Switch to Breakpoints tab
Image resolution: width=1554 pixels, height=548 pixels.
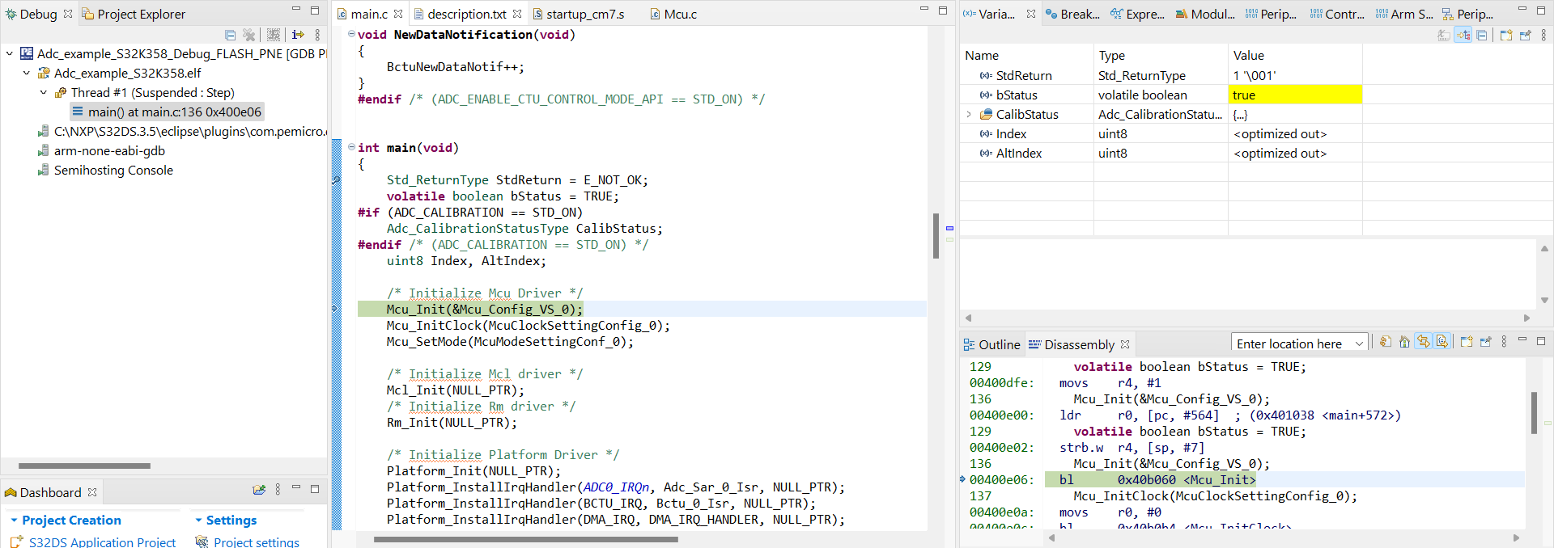coord(1072,14)
